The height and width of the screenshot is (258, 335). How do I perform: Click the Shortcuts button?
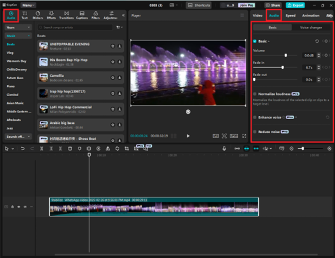tap(199, 5)
